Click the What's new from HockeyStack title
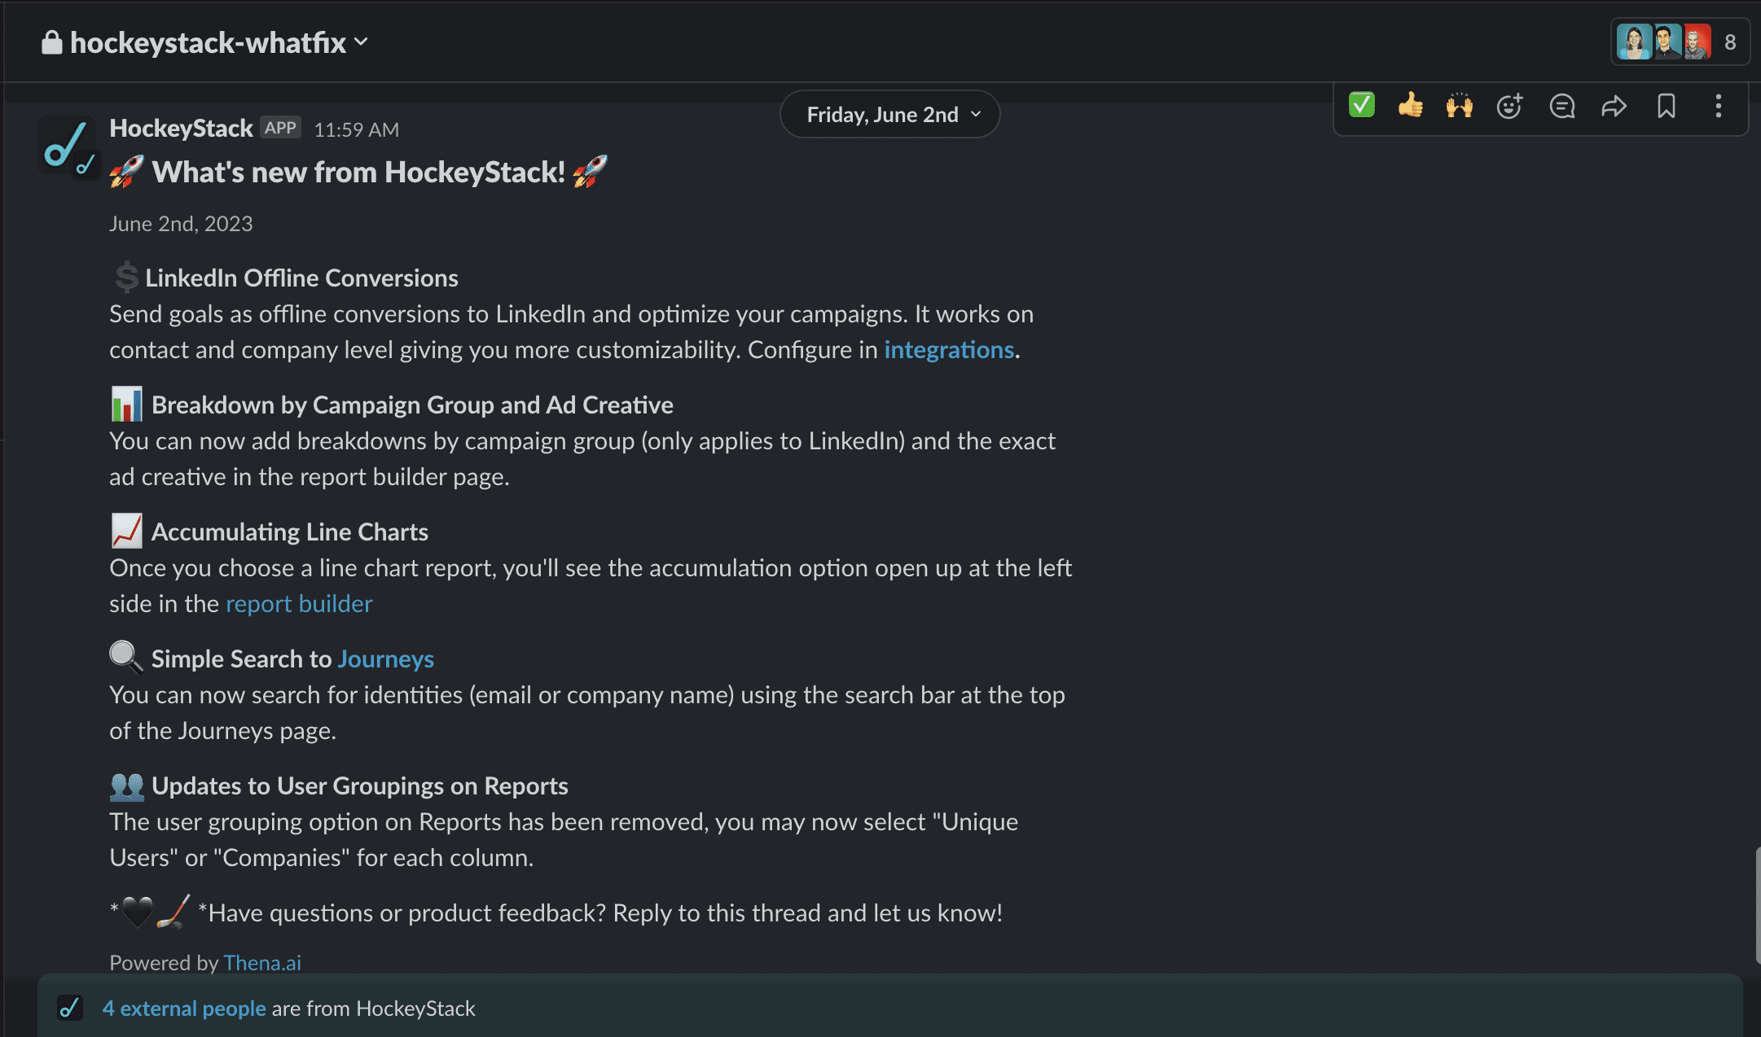Image resolution: width=1761 pixels, height=1037 pixels. (358, 172)
